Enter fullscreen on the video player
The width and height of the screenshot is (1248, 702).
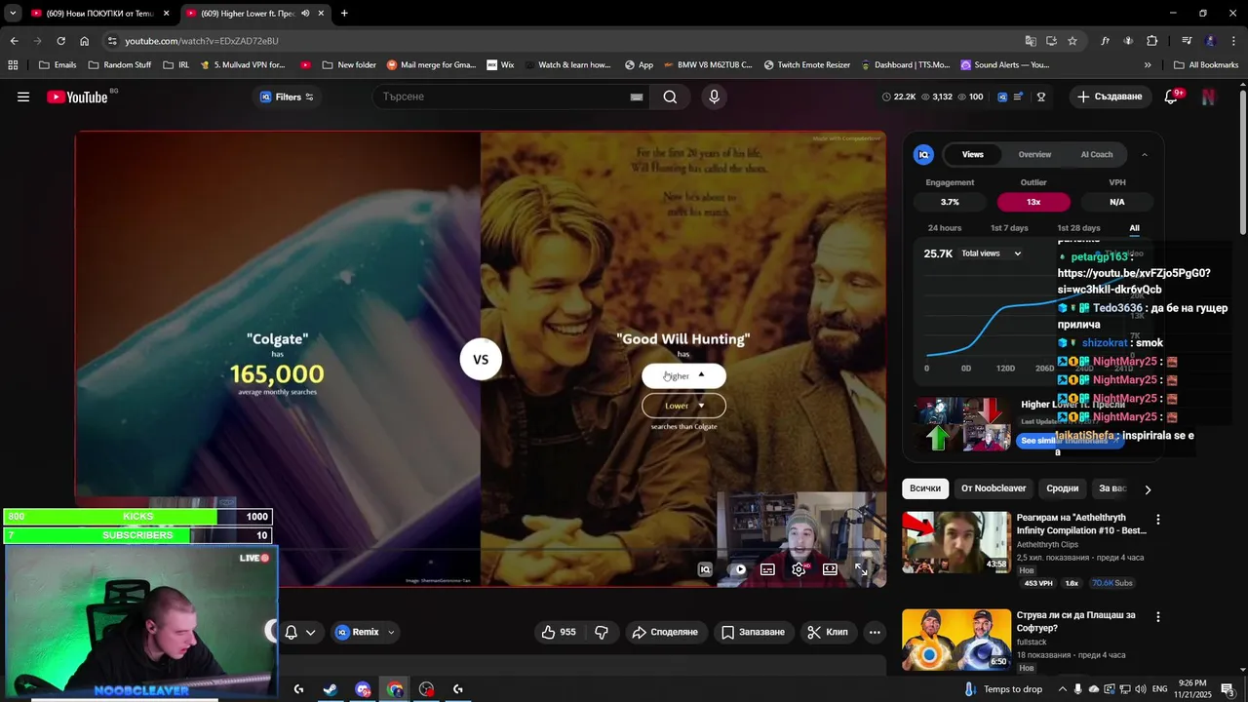[861, 569]
